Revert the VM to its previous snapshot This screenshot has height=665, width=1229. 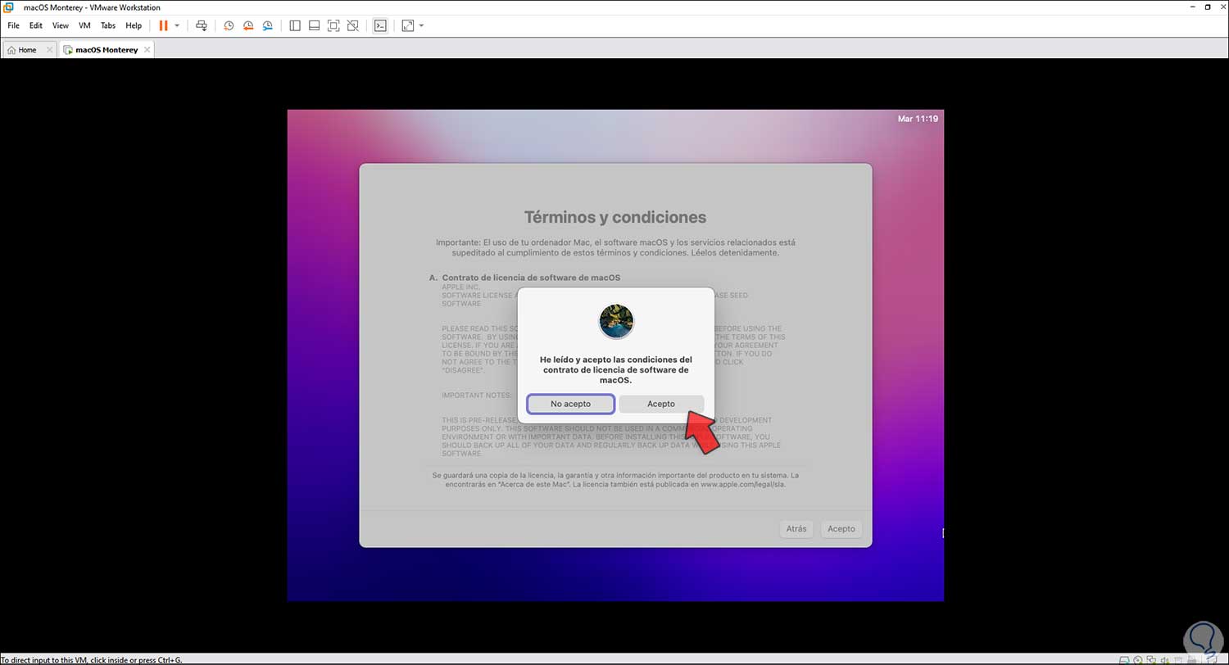click(248, 25)
